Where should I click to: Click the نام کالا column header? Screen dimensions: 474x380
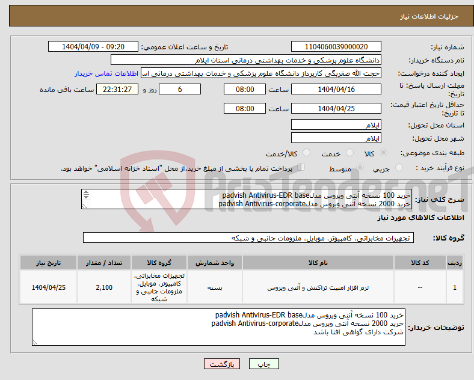[x=318, y=263]
